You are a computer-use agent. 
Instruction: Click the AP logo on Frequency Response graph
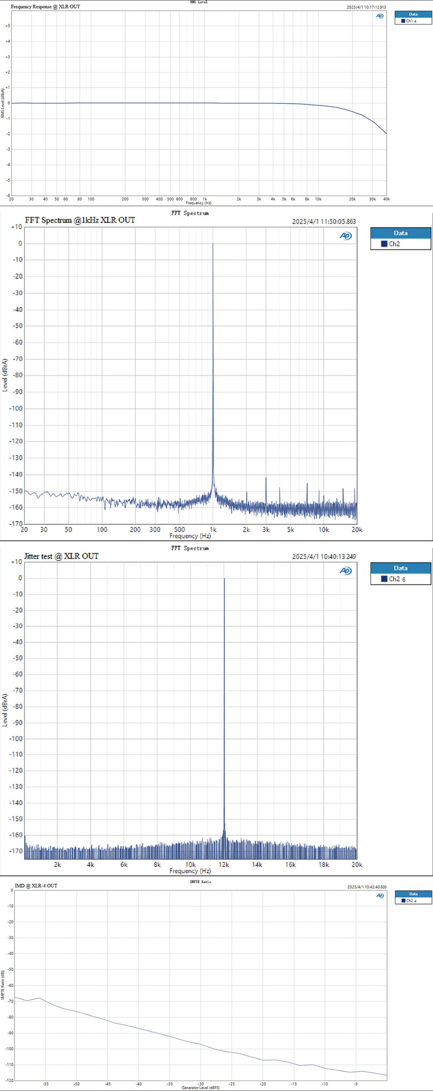379,17
